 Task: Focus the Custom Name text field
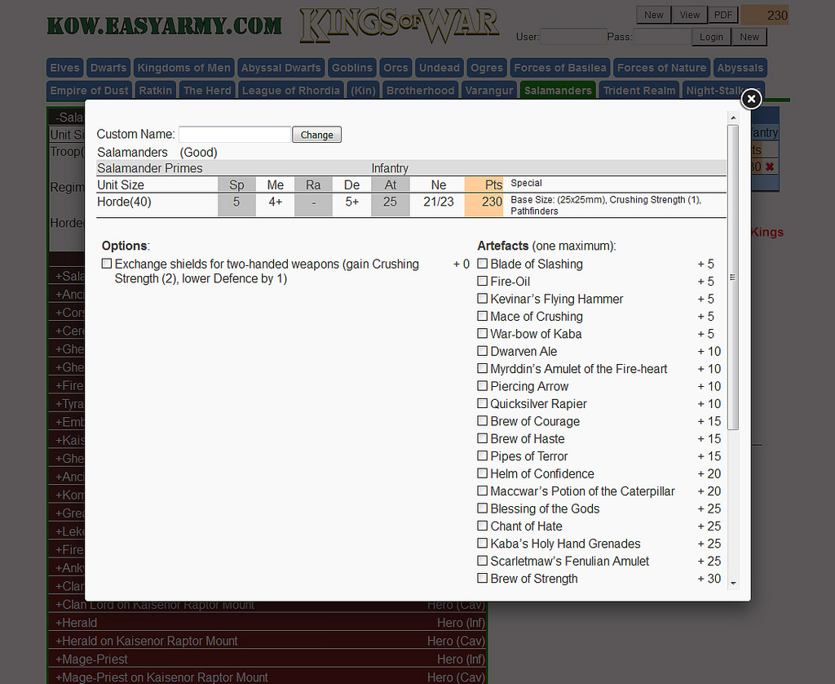[x=234, y=135]
